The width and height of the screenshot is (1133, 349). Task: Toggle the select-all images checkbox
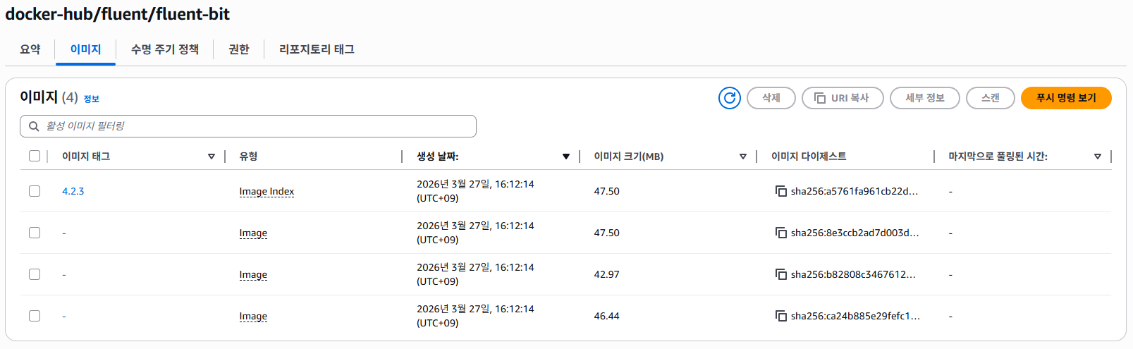pyautogui.click(x=35, y=156)
